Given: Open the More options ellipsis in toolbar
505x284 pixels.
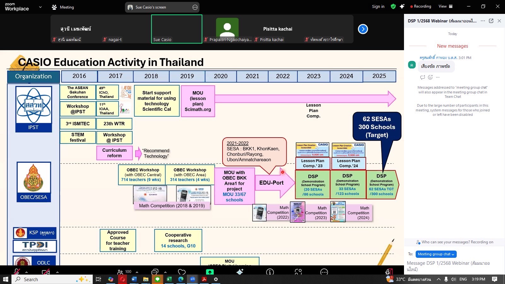Looking at the screenshot, I should coord(324,272).
